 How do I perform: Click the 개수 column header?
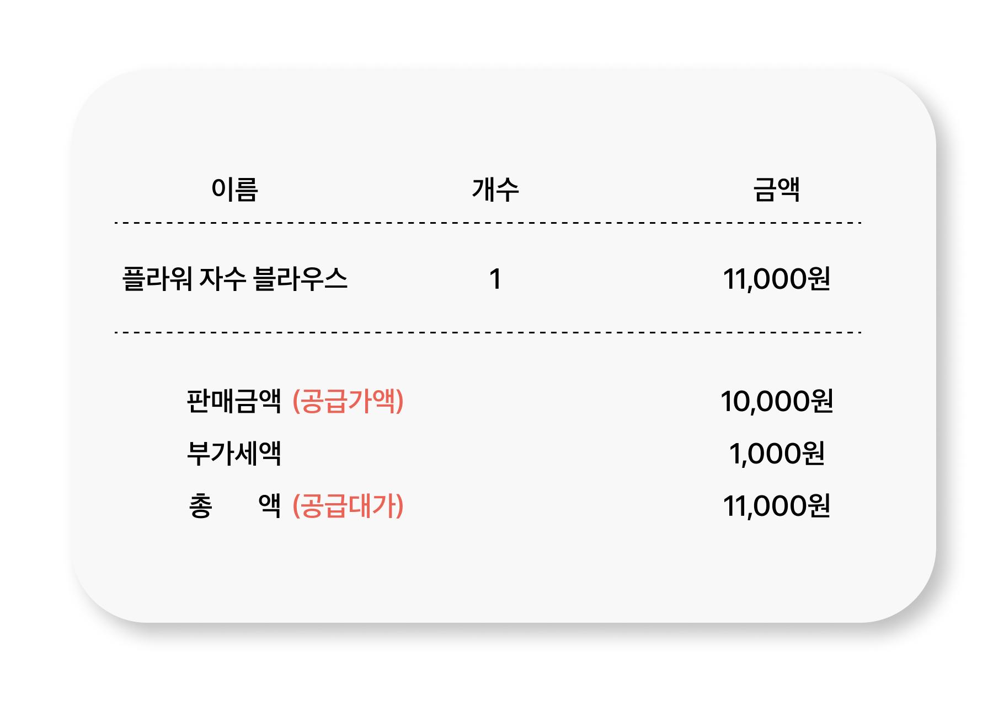tap(495, 190)
